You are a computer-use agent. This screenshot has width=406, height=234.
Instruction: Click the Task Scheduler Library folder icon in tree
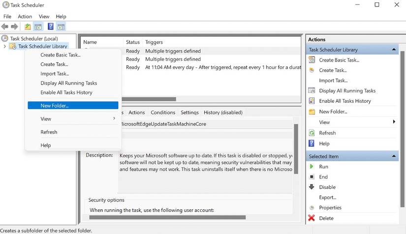pyautogui.click(x=12, y=46)
